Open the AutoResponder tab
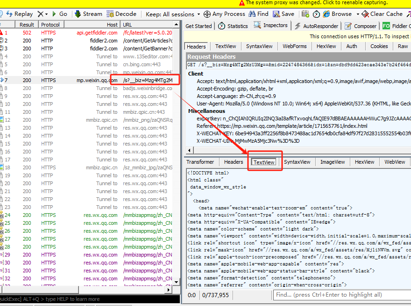Image resolution: width=411 pixels, height=306 pixels. (x=316, y=26)
